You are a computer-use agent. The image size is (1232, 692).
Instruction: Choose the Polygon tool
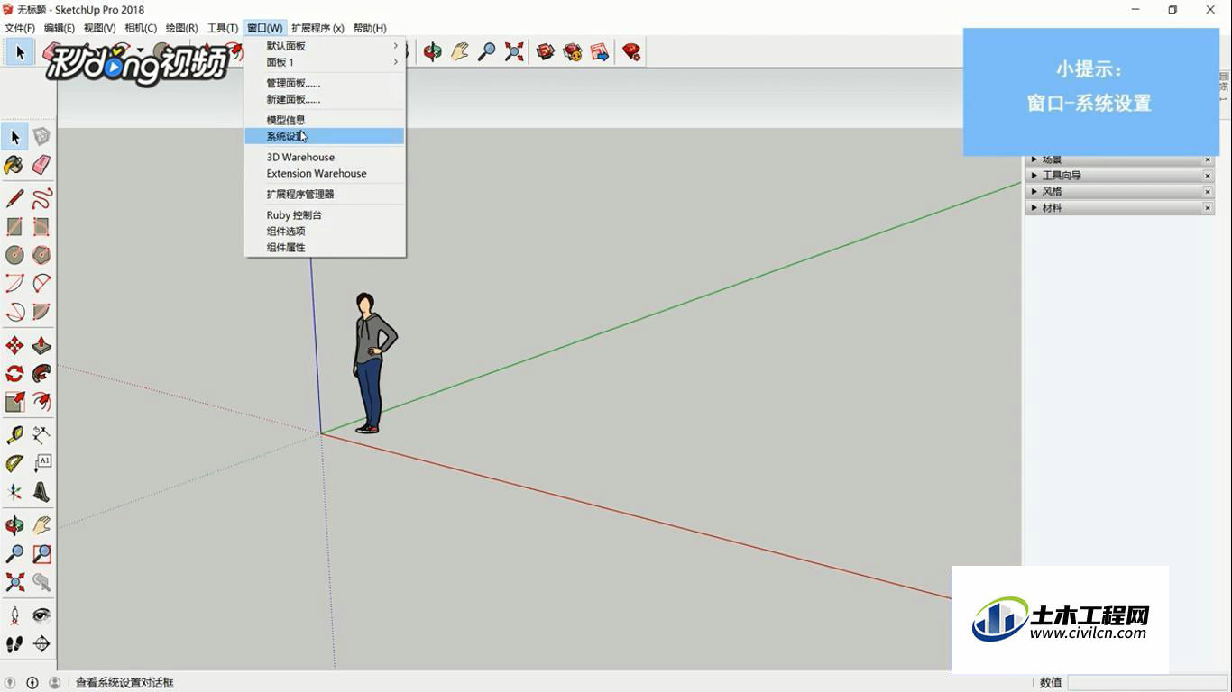41,255
